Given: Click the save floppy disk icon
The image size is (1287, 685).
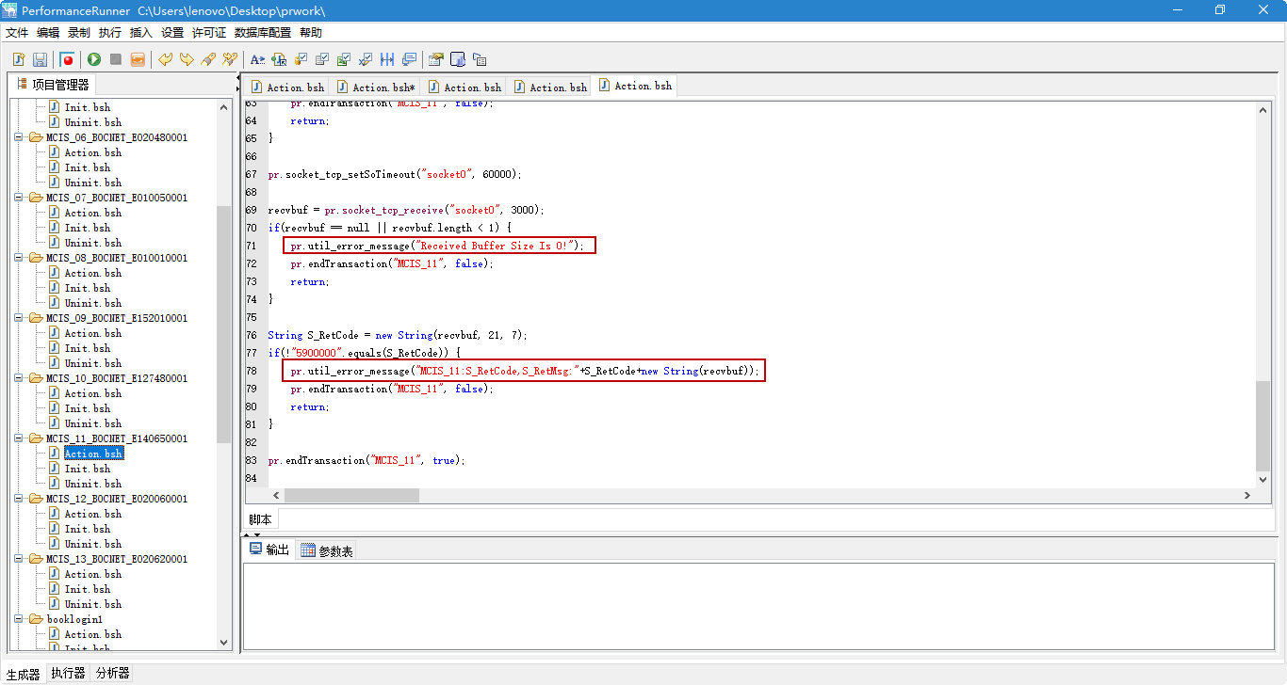Looking at the screenshot, I should tap(40, 59).
